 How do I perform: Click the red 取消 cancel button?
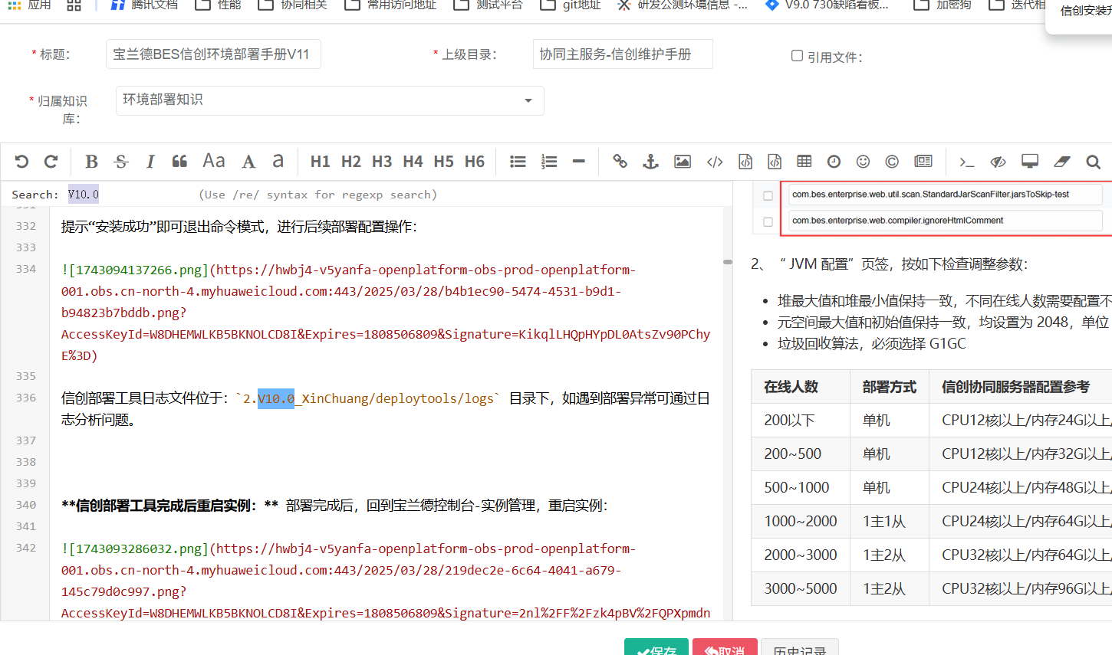tap(725, 647)
